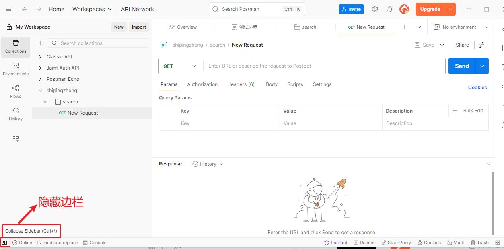Open Flows from the sidebar
The height and width of the screenshot is (249, 504).
(x=16, y=92)
